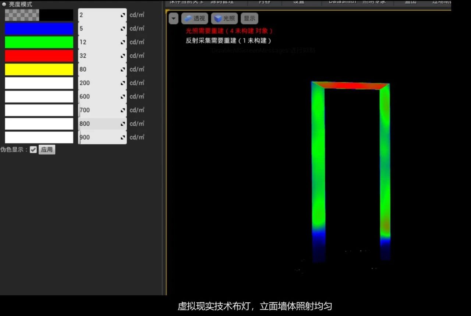Open the viewport options dropdown arrow
The width and height of the screenshot is (471, 316).
pos(174,18)
